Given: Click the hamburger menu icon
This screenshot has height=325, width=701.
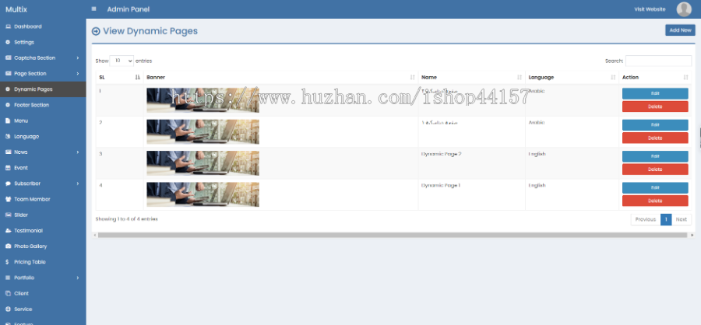Looking at the screenshot, I should 93,9.
